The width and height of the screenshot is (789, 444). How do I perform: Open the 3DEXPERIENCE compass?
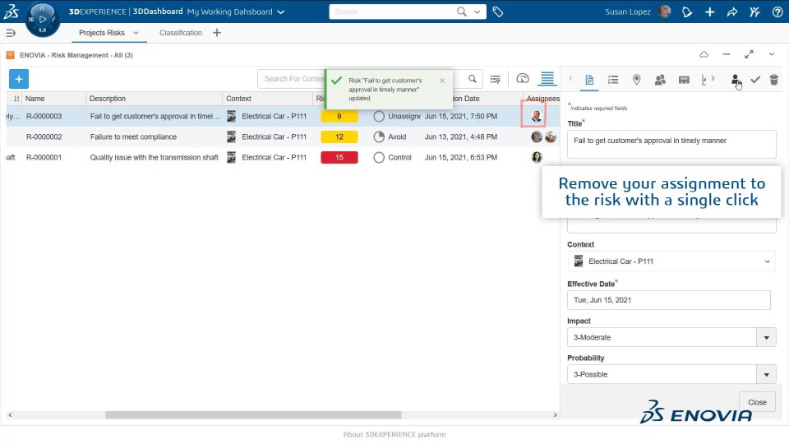click(x=42, y=19)
